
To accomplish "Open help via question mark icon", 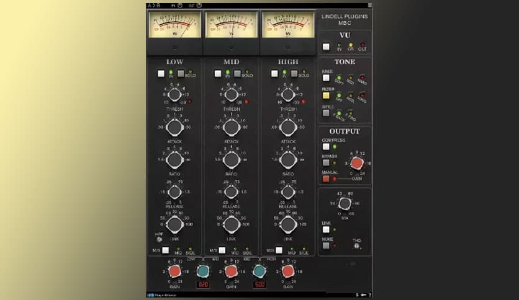I will coord(370,295).
